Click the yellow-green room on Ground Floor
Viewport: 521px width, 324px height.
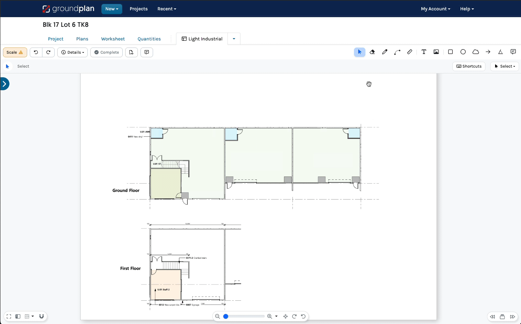click(x=166, y=183)
